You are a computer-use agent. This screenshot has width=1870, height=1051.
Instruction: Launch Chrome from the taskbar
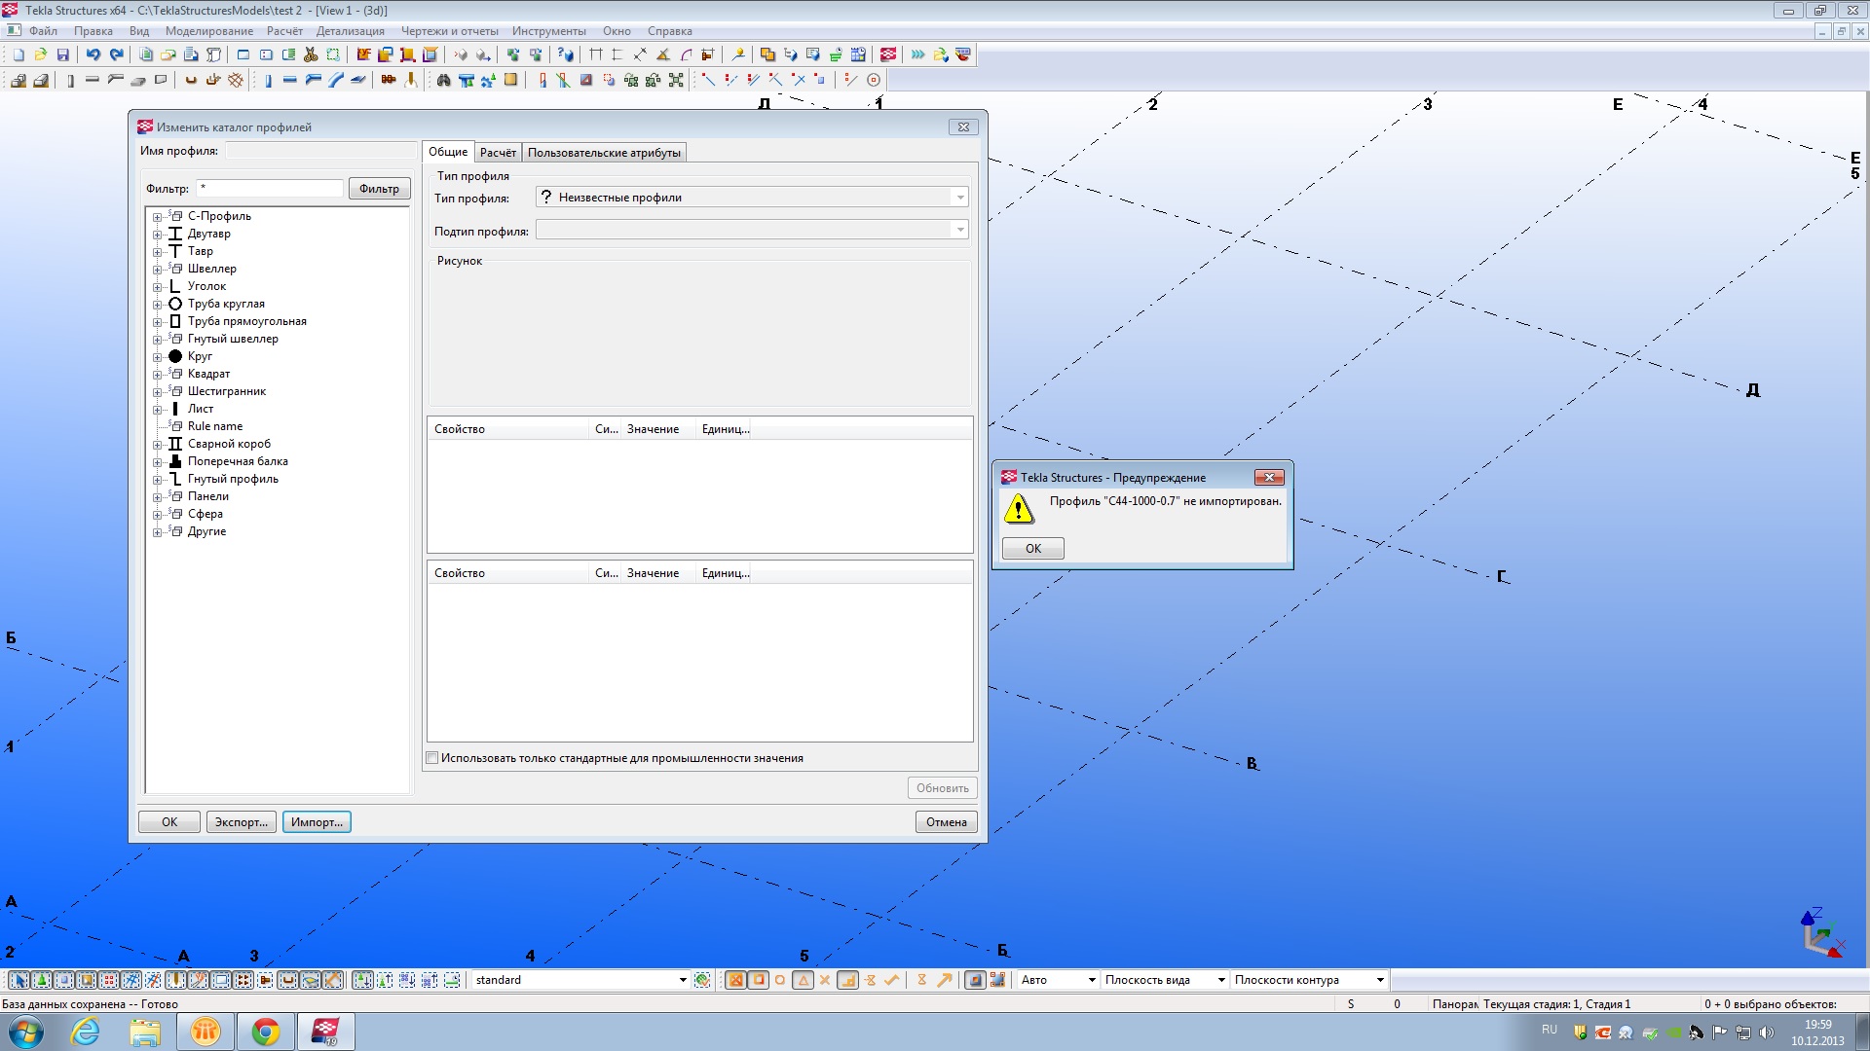point(265,1032)
